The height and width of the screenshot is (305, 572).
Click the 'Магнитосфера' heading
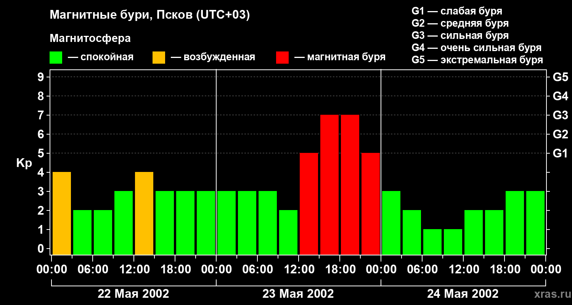pos(90,39)
